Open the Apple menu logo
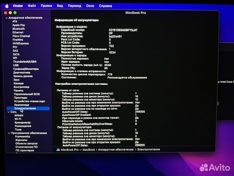 tap(7, 6)
